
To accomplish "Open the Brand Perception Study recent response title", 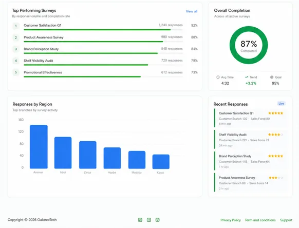I will (x=235, y=156).
